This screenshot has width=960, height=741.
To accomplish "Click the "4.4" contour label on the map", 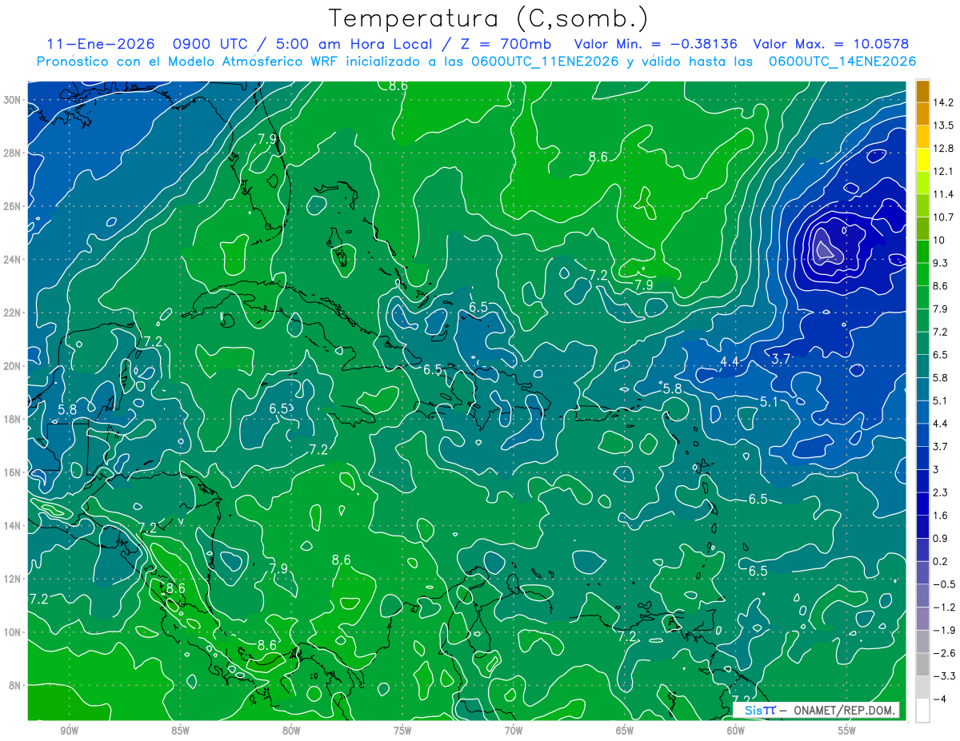I will [x=729, y=362].
